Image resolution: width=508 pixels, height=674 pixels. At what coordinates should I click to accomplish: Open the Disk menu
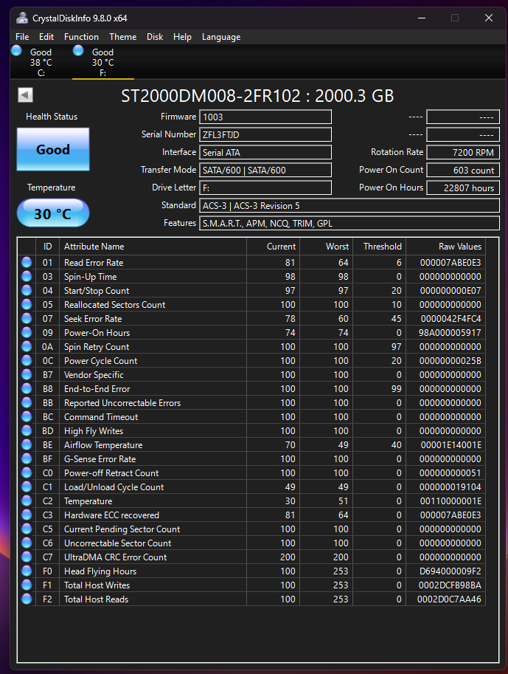click(x=155, y=37)
